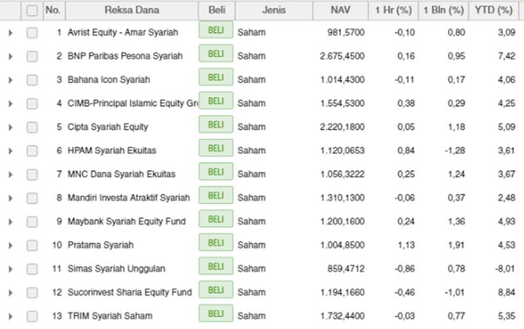Expand the Bahana Icon Syariah row
Viewport: 524px width, 329px height.
point(10,80)
